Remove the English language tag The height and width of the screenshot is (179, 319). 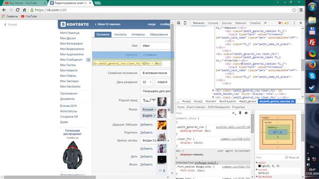tap(155, 116)
